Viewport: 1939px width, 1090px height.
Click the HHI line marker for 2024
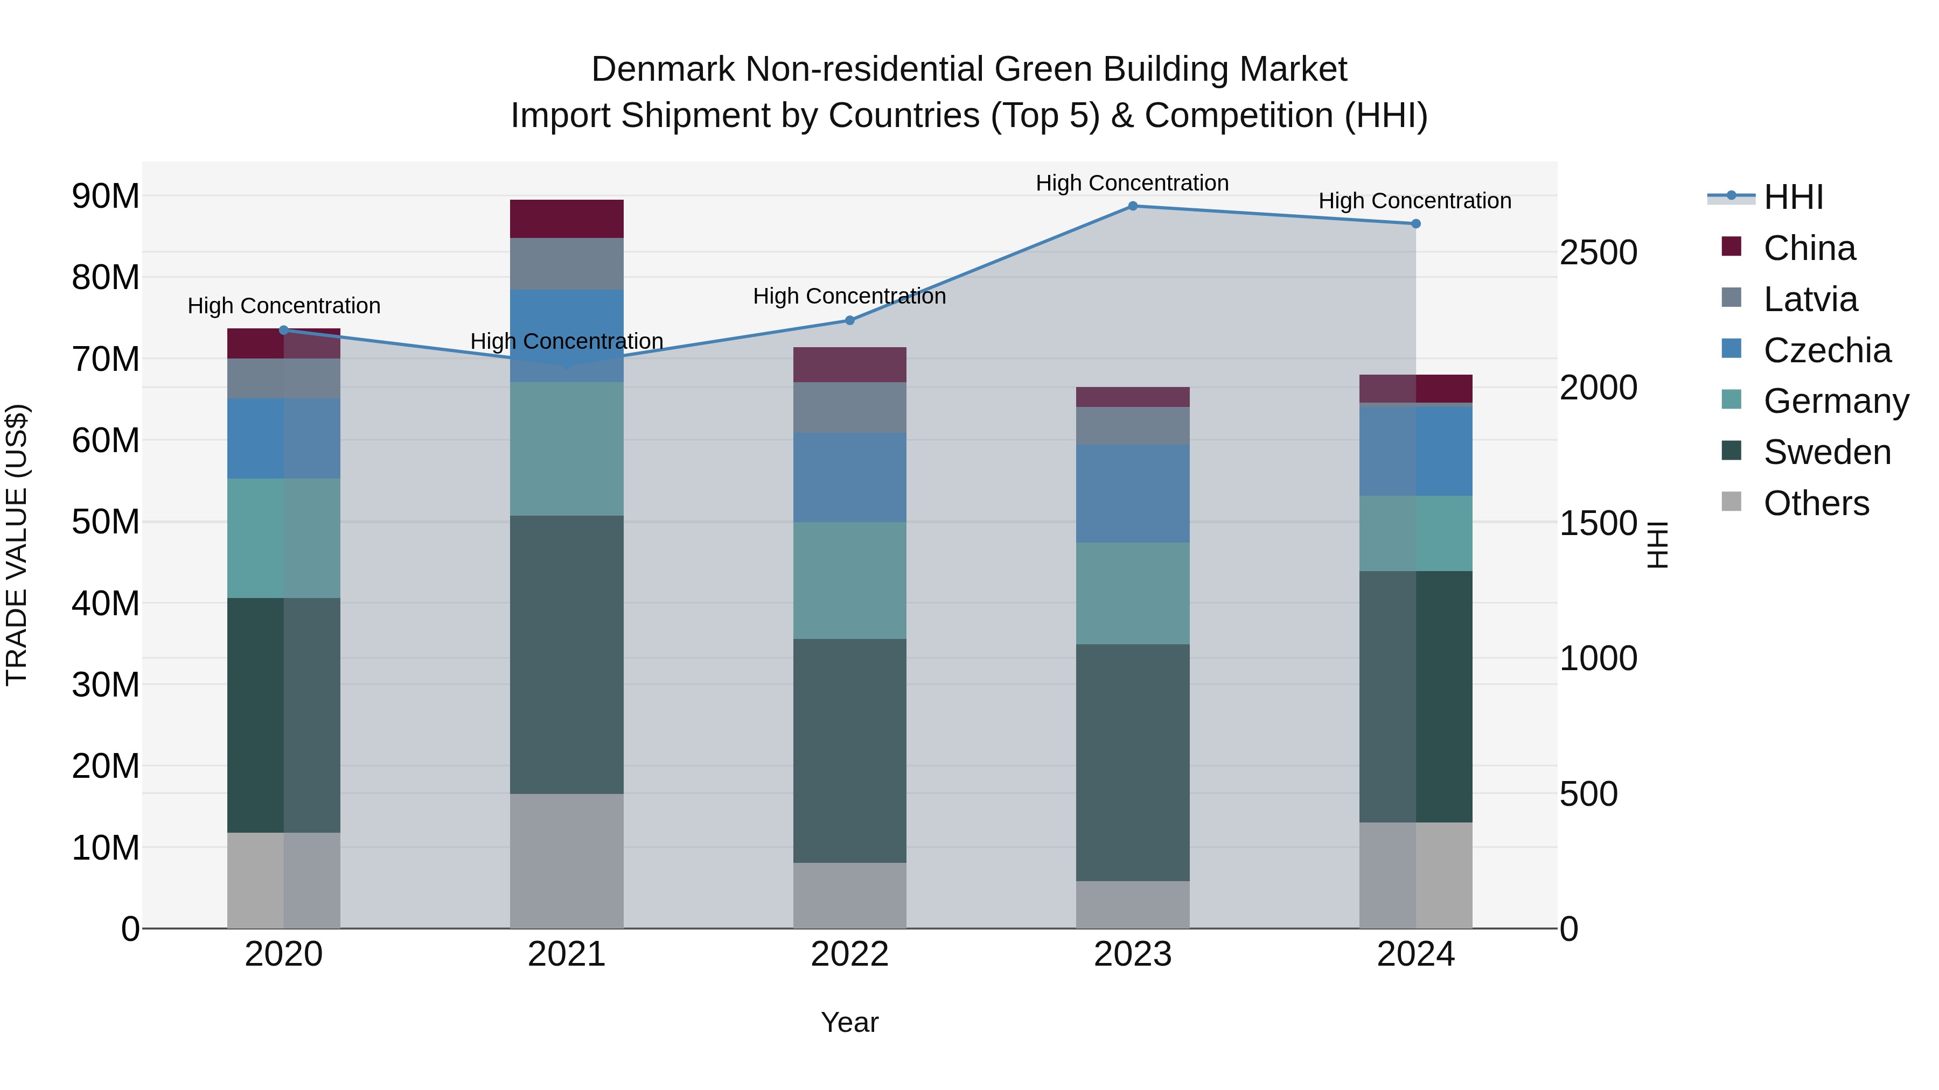coord(1416,223)
